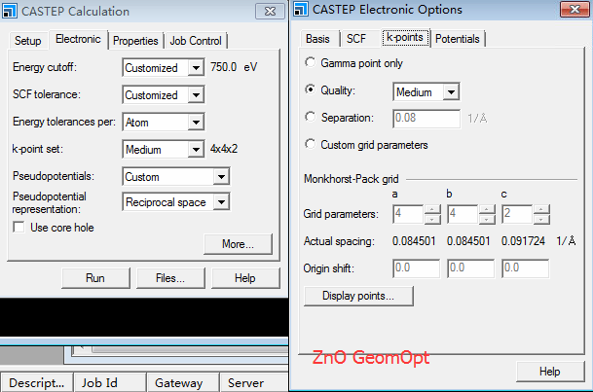The height and width of the screenshot is (392, 593).
Task: Click the Descript... column header
Action: coord(37,382)
